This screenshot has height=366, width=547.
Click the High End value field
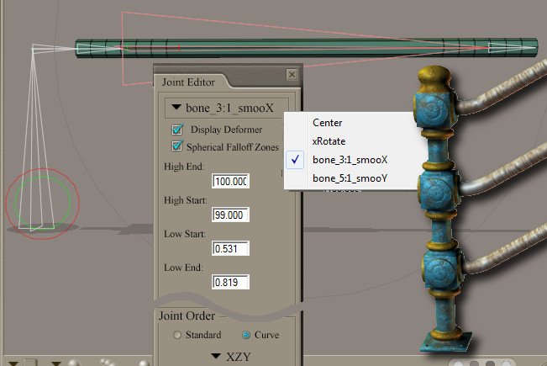point(231,182)
